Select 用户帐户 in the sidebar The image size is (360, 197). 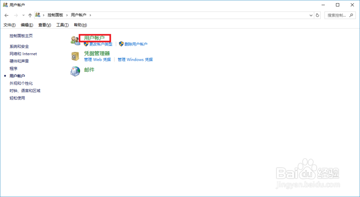[x=17, y=76]
